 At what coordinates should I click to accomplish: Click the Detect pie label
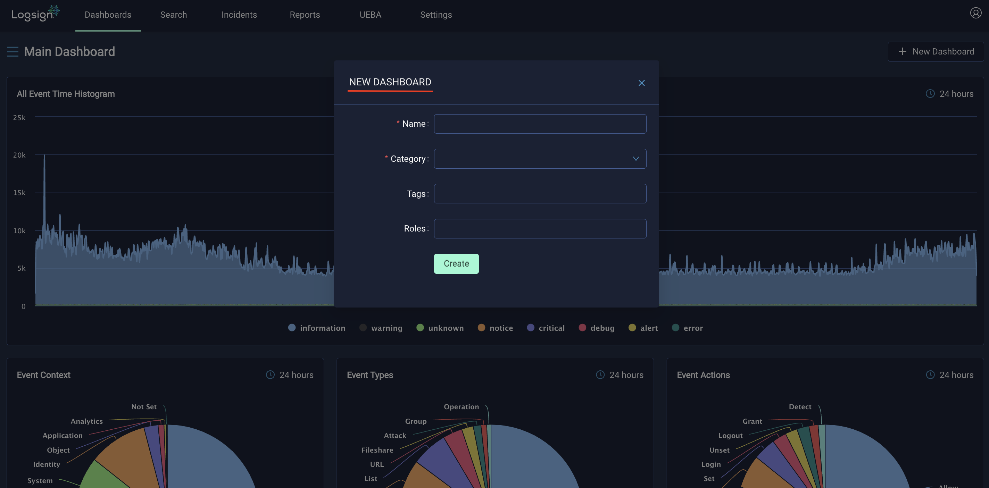click(800, 406)
